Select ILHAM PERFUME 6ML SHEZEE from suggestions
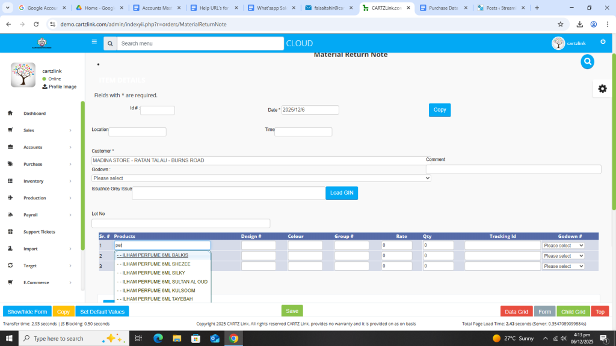 click(156, 264)
